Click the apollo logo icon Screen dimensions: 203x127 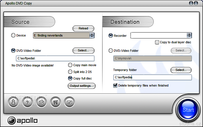click(x=12, y=120)
